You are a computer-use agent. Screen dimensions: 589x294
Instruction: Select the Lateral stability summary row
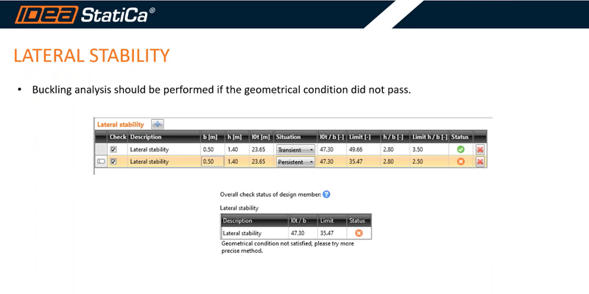point(296,233)
